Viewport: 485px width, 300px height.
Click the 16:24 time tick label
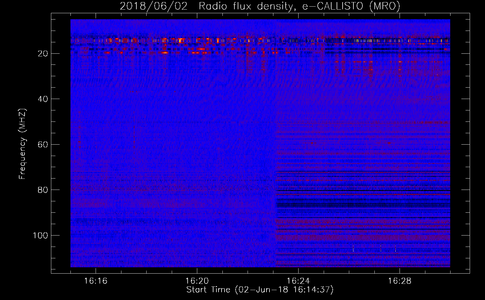(x=298, y=281)
